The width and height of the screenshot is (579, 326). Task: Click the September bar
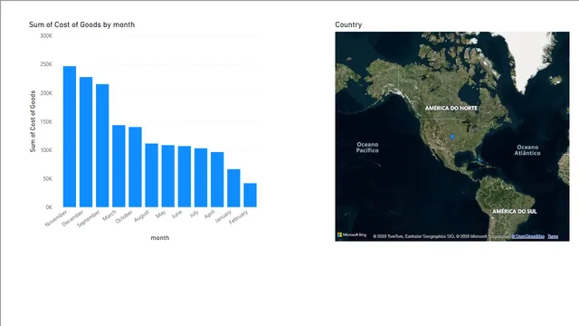point(102,146)
